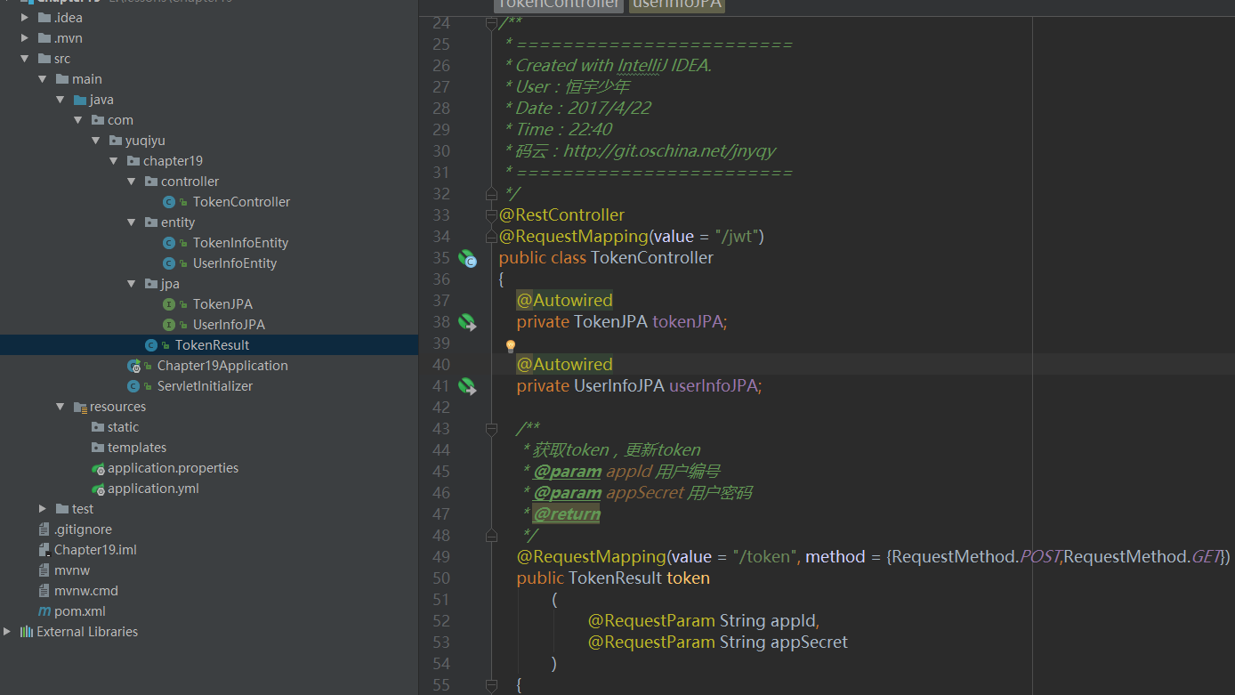Collapse the entity package
Viewport: 1235px width, 695px height.
[x=132, y=222]
